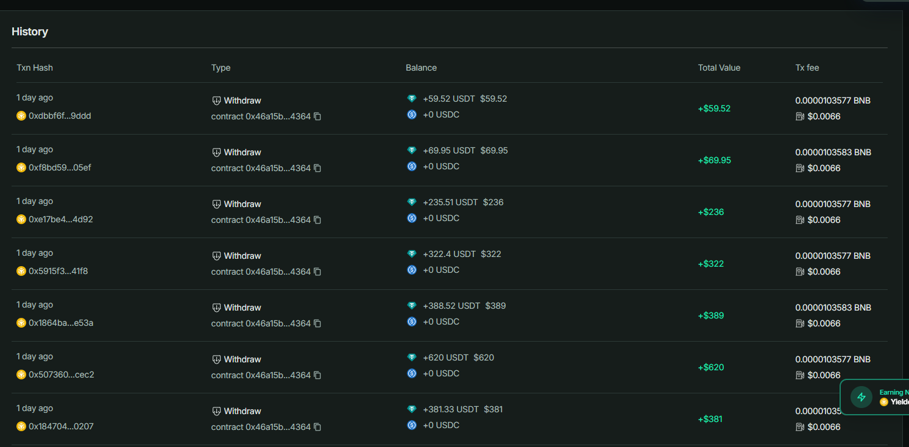The height and width of the screenshot is (447, 909).
Task: Click the USDC token icon in the +$620 row
Action: click(412, 373)
